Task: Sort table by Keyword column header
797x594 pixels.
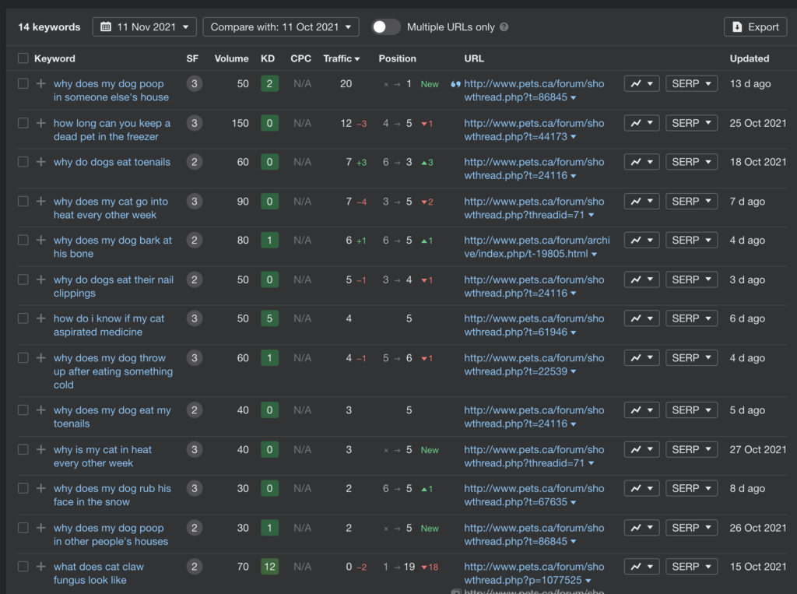Action: pyautogui.click(x=54, y=58)
